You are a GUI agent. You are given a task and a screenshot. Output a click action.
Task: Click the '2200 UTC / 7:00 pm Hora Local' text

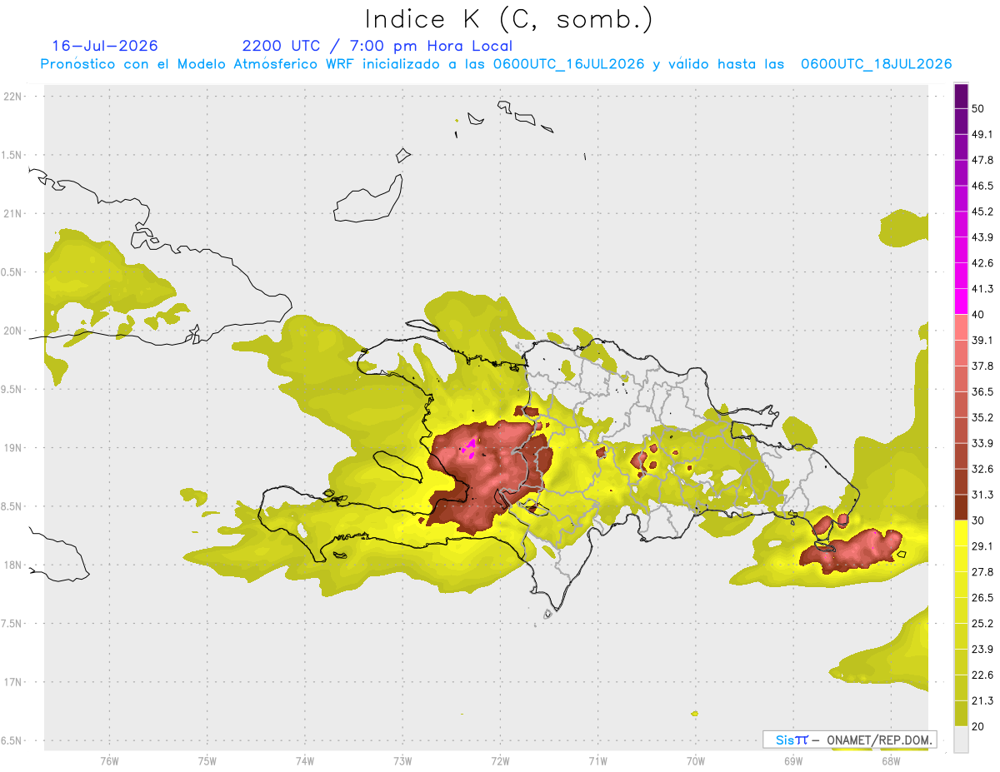[377, 46]
